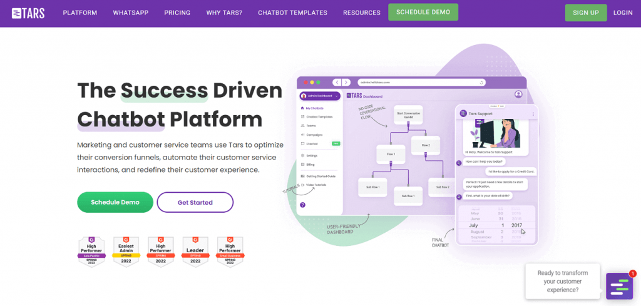The image size is (641, 306).
Task: Open Video Tutorials in mockup sidebar
Action: 314,185
